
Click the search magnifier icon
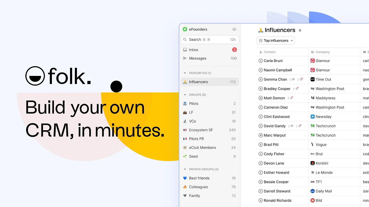pyautogui.click(x=185, y=40)
